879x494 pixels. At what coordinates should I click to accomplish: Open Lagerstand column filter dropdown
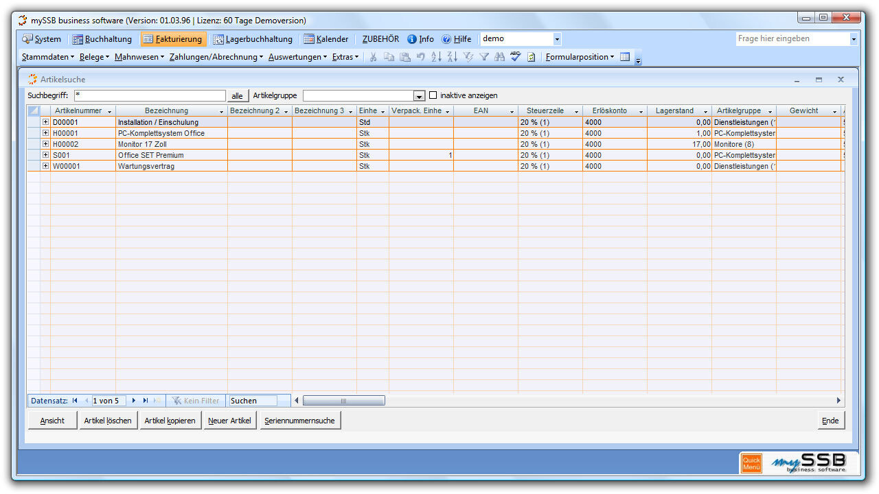pos(705,111)
